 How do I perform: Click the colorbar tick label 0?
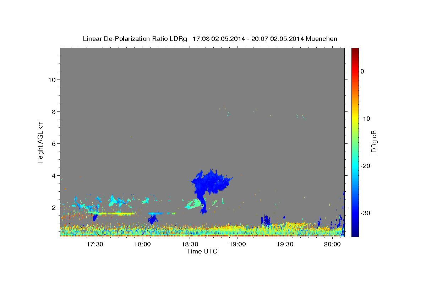click(x=362, y=71)
